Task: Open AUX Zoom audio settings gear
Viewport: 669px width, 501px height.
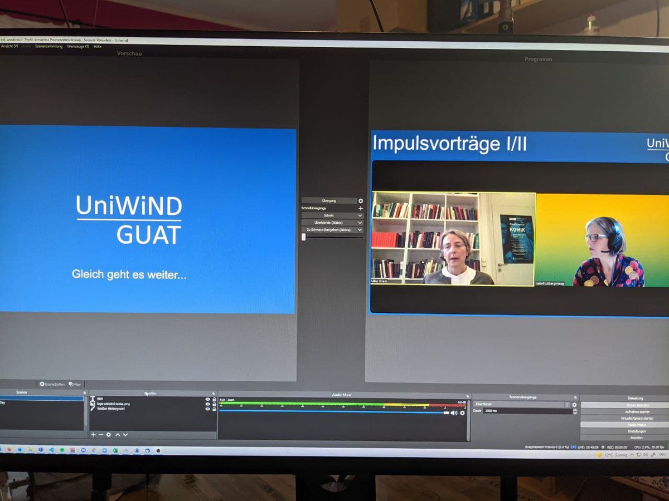Action: coord(462,413)
